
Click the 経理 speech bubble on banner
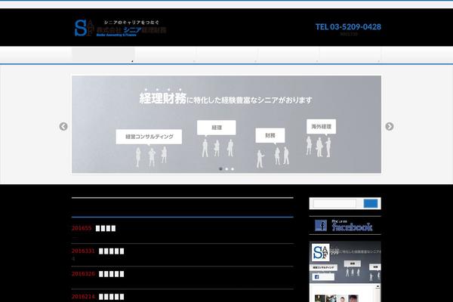(217, 128)
